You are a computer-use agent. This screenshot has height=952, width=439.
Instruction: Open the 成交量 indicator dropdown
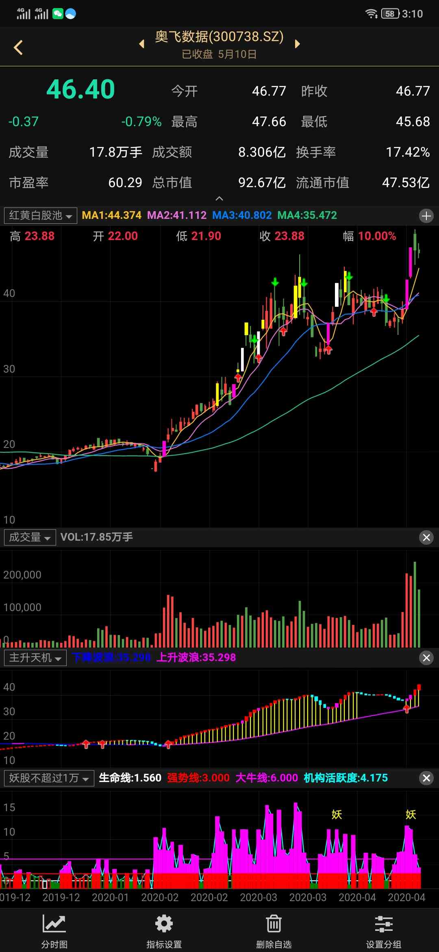[x=30, y=537]
